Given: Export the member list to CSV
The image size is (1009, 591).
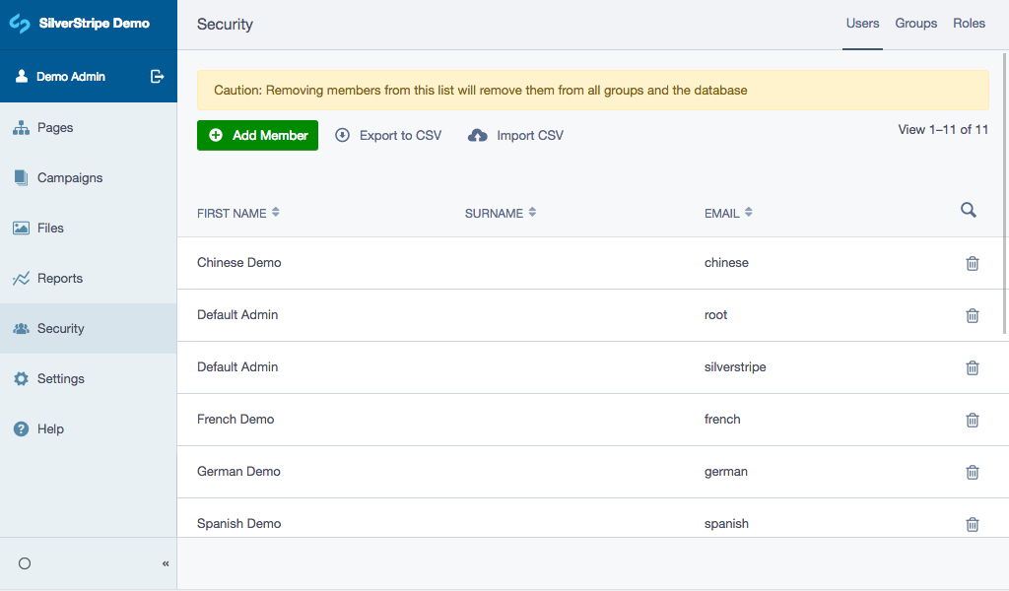Looking at the screenshot, I should (388, 135).
